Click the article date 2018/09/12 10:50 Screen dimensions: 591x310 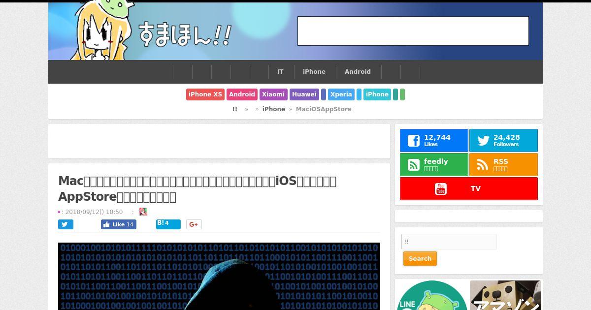click(x=94, y=212)
